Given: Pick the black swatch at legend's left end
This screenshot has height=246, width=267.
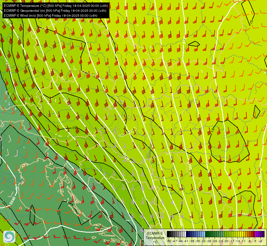Looking at the screenshot, I should 168,234.
